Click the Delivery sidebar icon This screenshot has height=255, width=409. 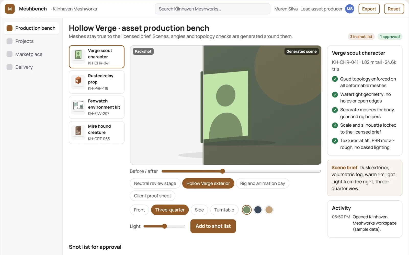[9, 67]
